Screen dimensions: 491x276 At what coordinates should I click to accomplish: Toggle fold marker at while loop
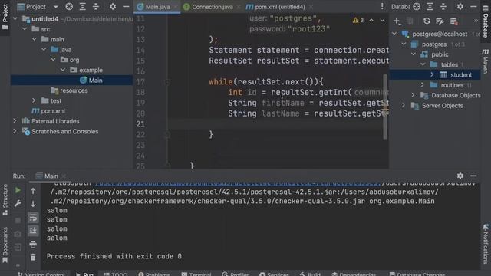(167, 82)
